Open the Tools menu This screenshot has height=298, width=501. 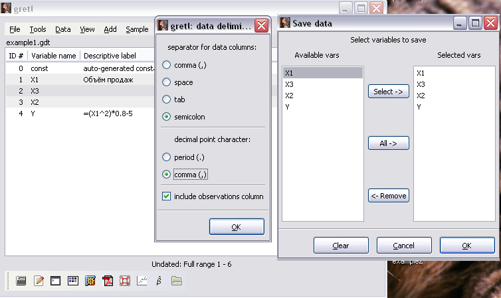point(38,29)
